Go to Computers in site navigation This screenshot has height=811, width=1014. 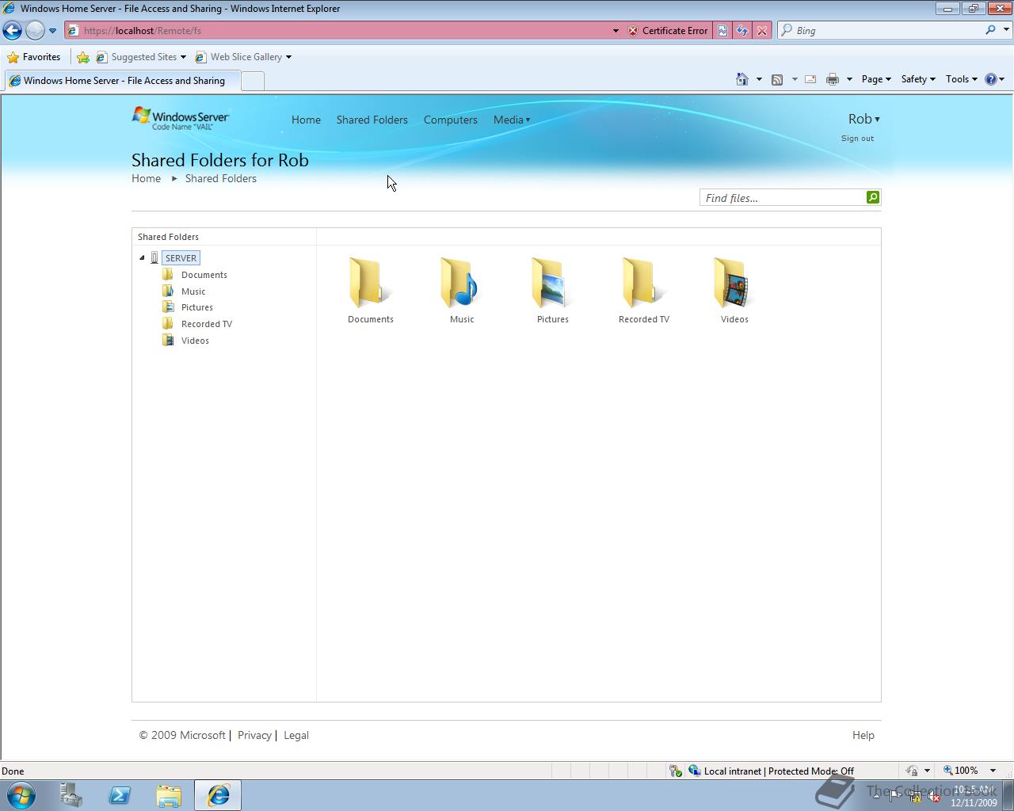tap(450, 120)
